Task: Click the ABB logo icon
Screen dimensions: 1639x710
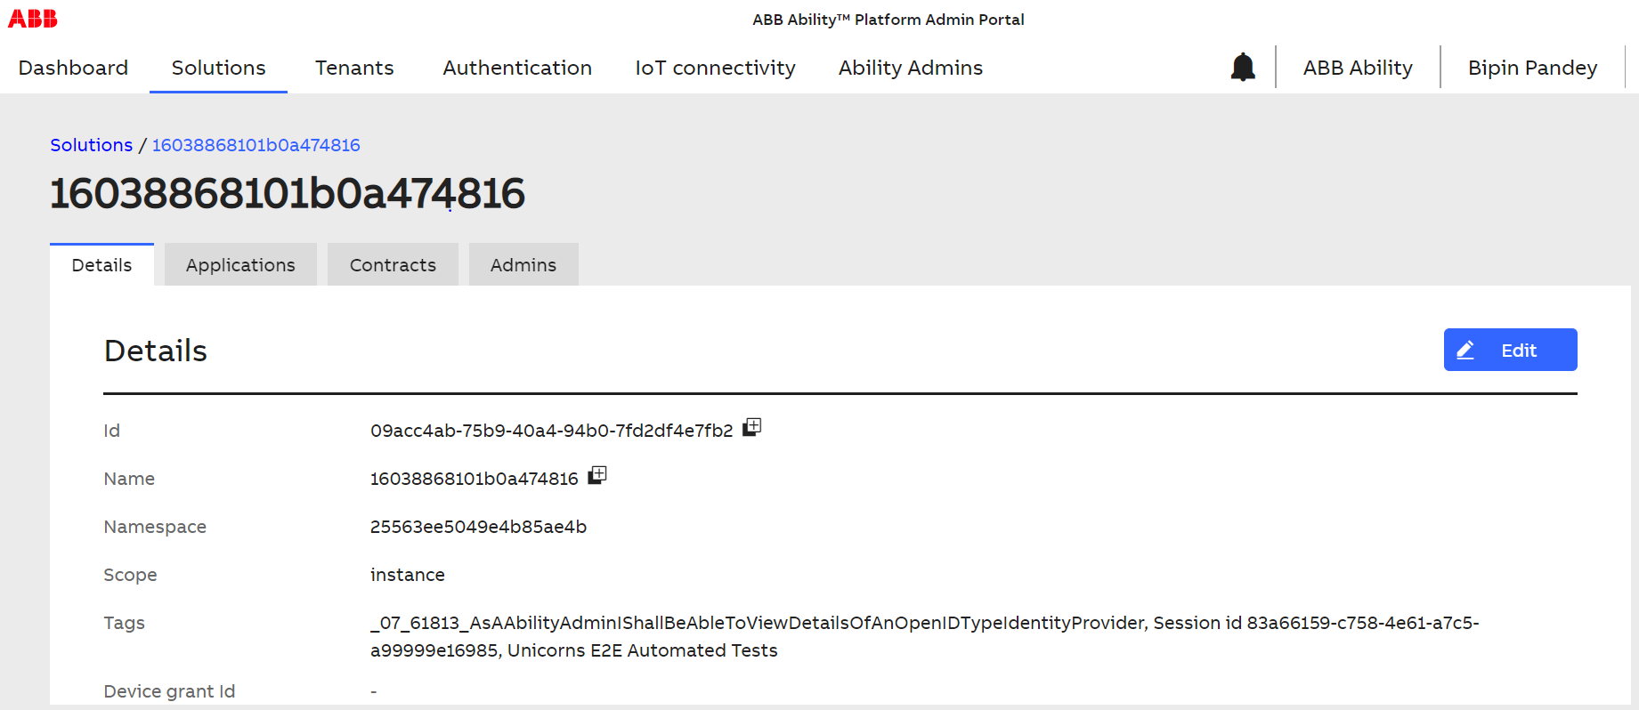Action: (33, 18)
